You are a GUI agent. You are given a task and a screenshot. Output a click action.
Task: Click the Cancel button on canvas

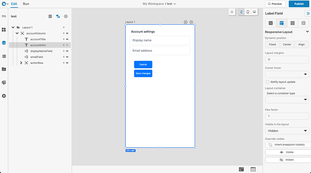[x=143, y=64]
